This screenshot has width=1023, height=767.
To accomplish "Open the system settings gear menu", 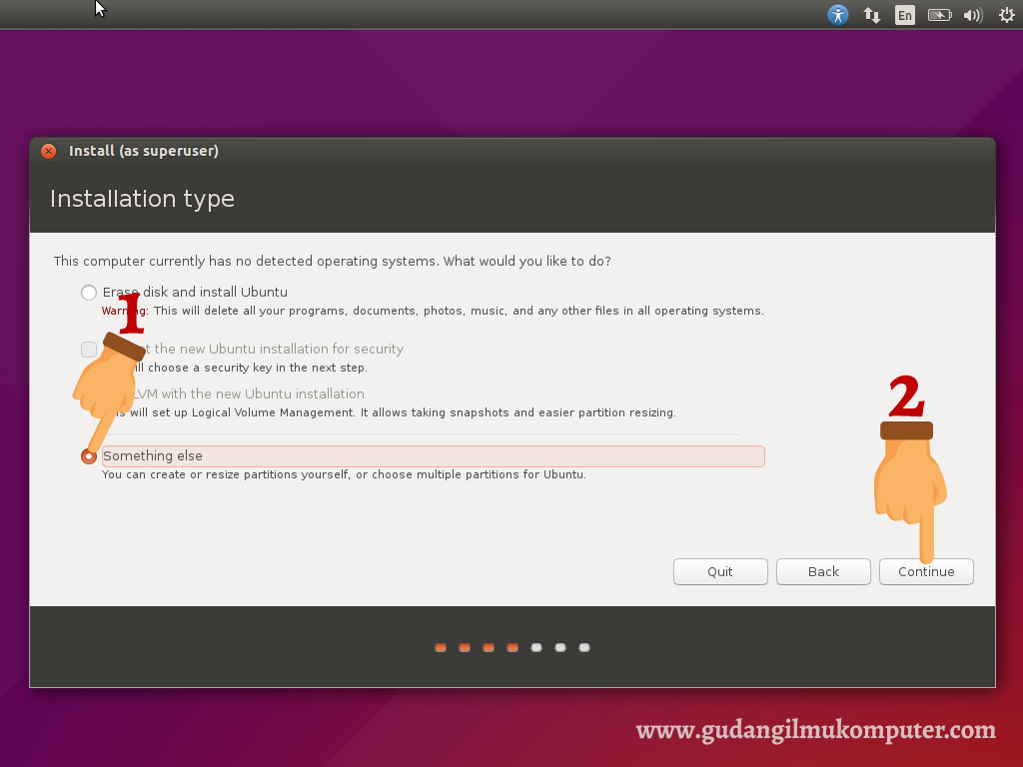I will (x=1007, y=15).
